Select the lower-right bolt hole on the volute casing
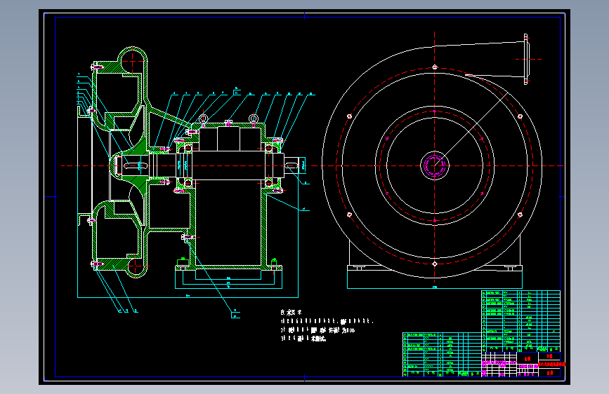 click(x=520, y=215)
